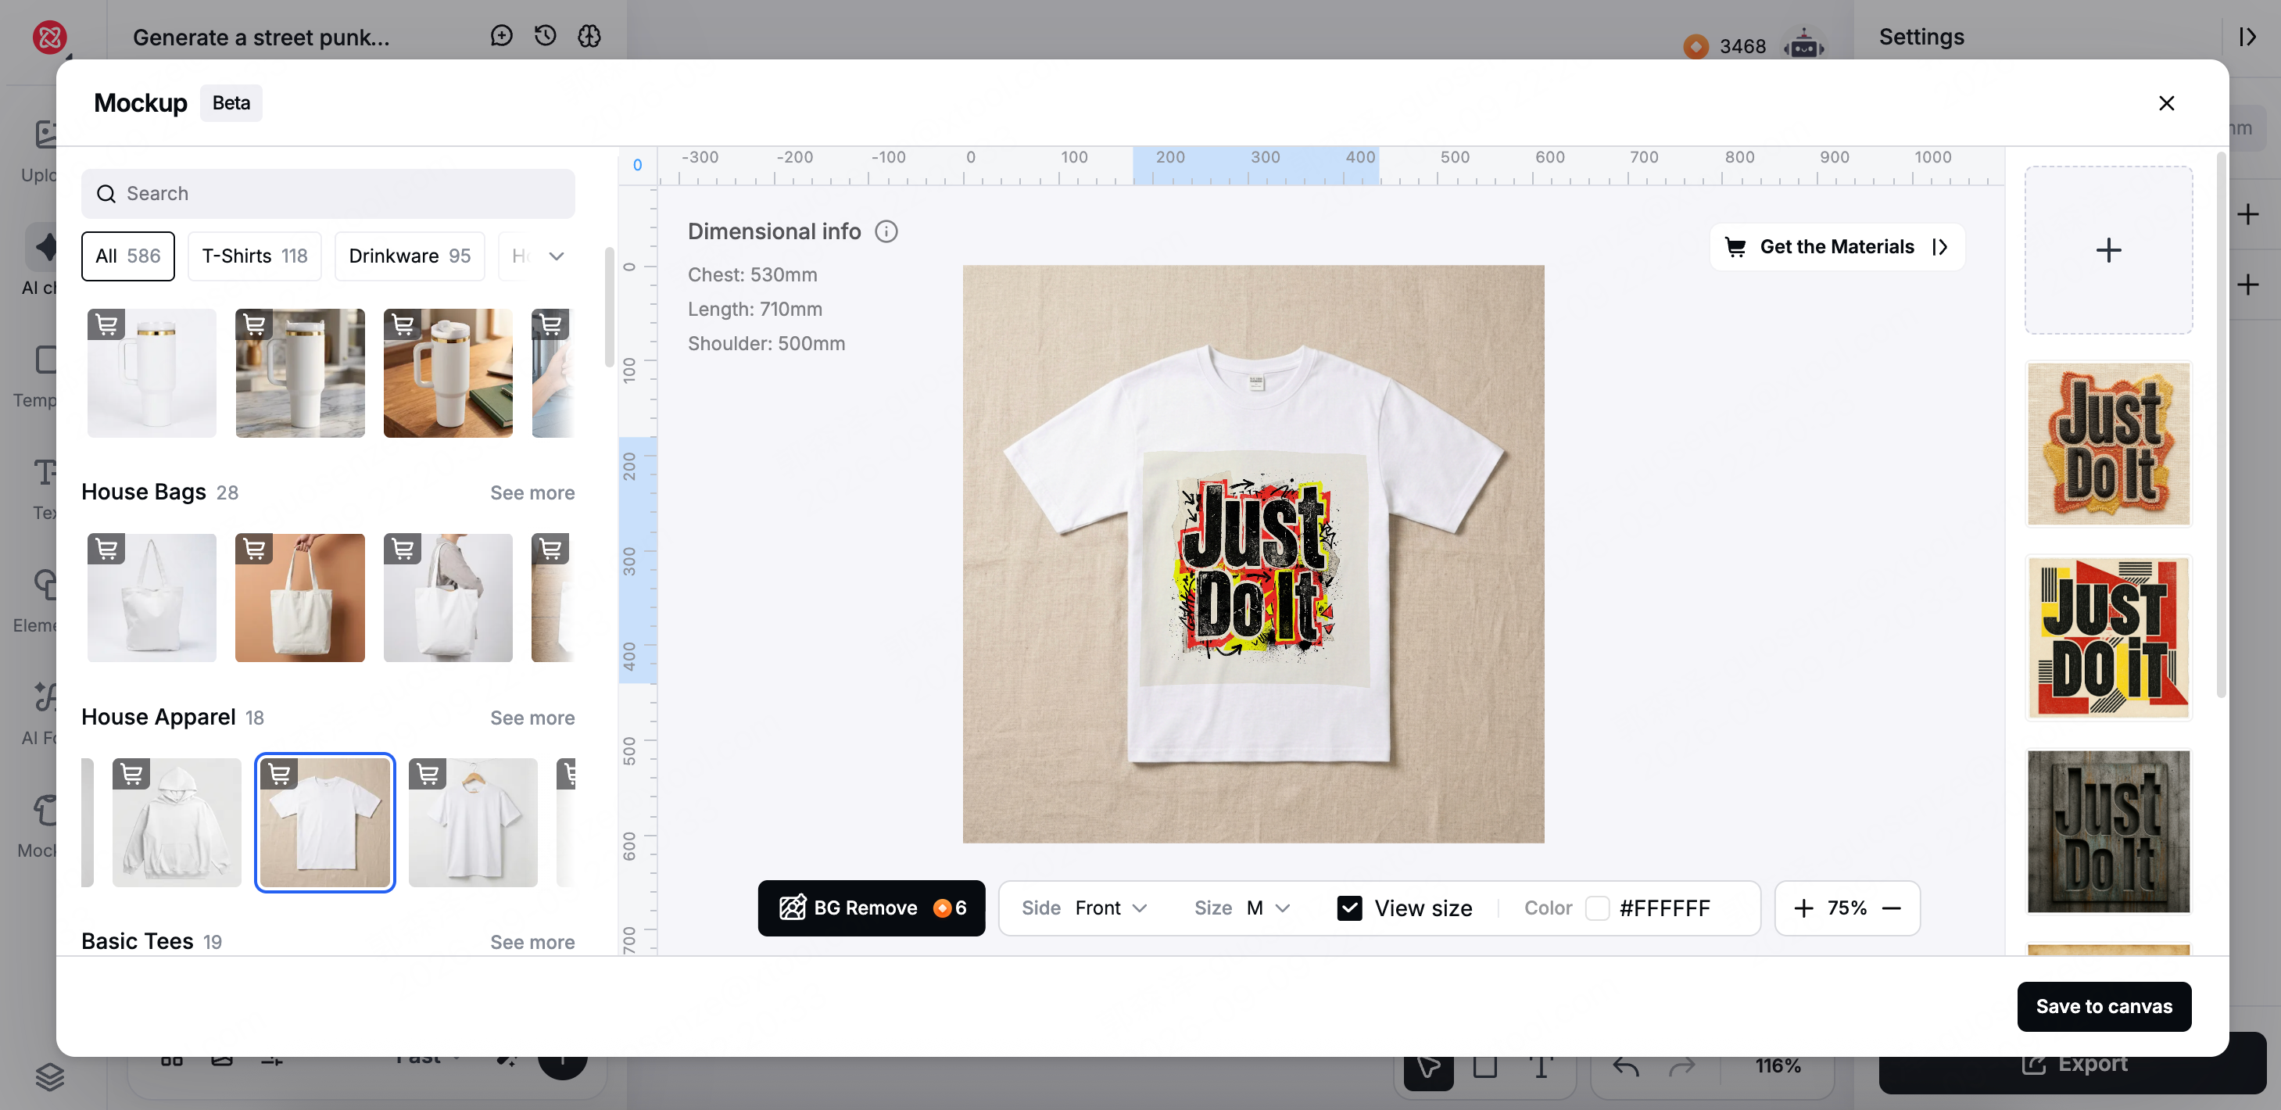Click the Get the Materials button
The width and height of the screenshot is (2281, 1110).
[x=1836, y=247]
